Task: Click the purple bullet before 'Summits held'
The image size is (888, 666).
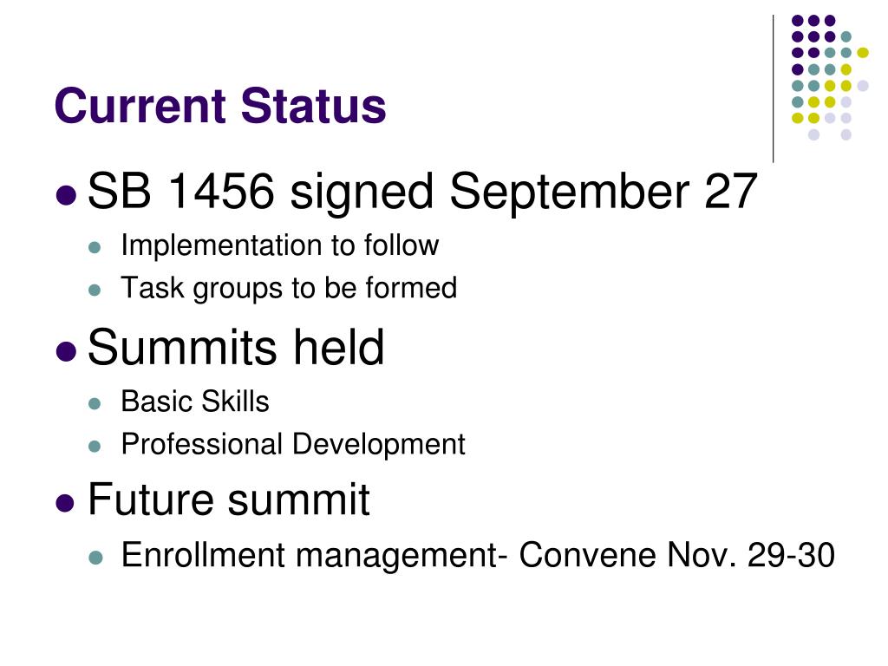Action: (66, 351)
